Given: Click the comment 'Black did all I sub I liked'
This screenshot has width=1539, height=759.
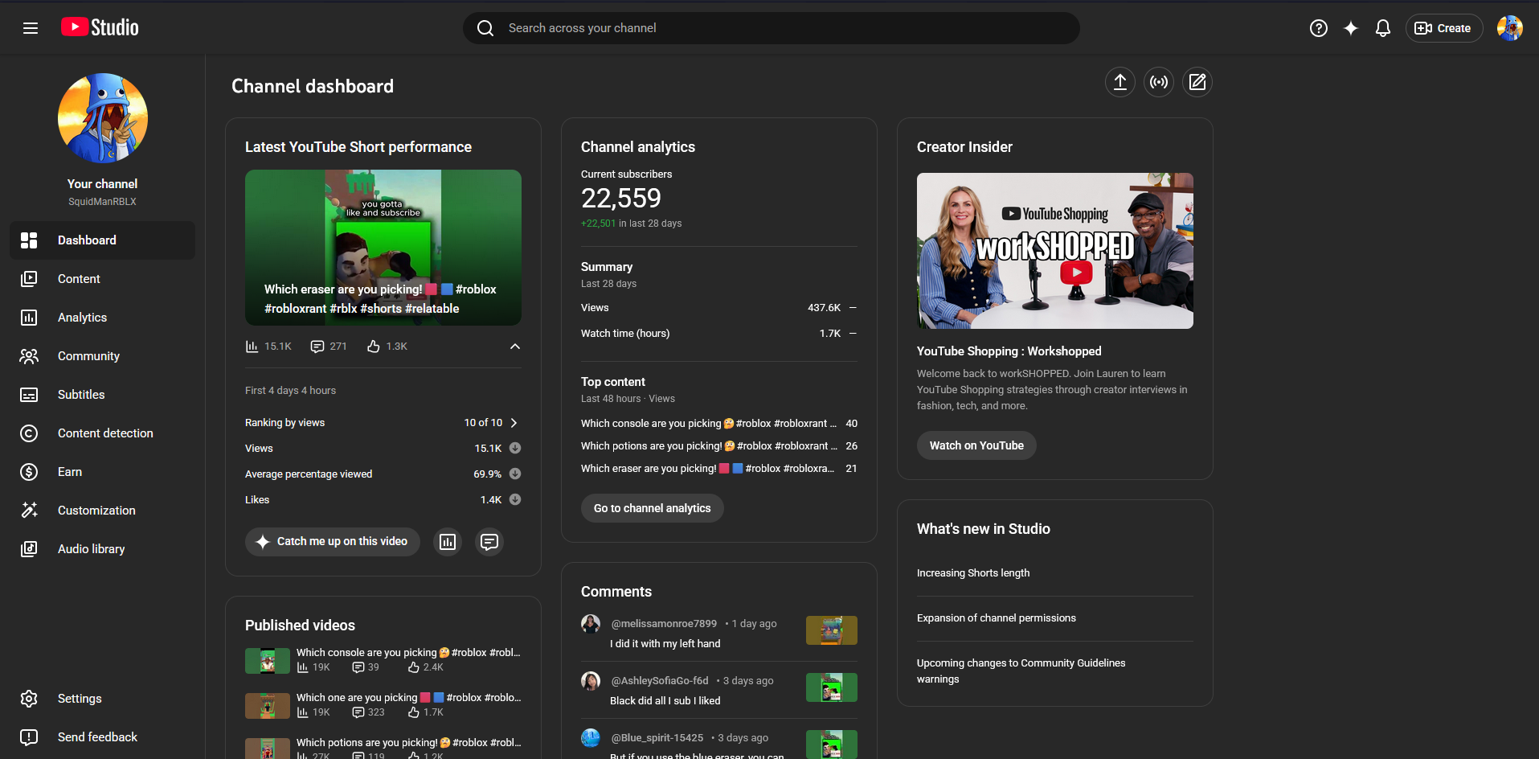Looking at the screenshot, I should coord(665,701).
